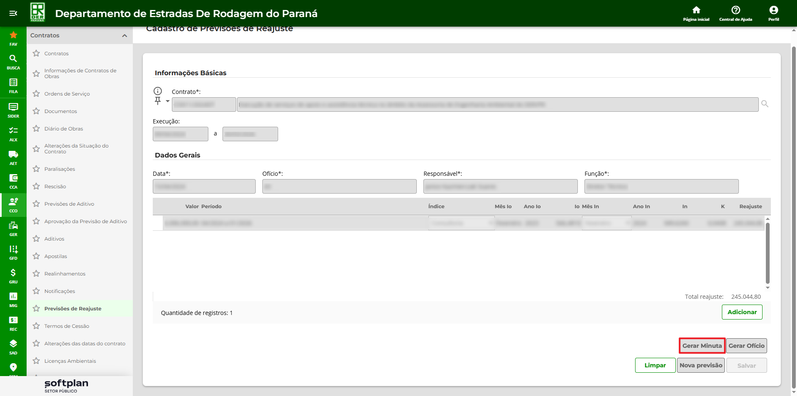Open the Perfil user icon

[773, 10]
